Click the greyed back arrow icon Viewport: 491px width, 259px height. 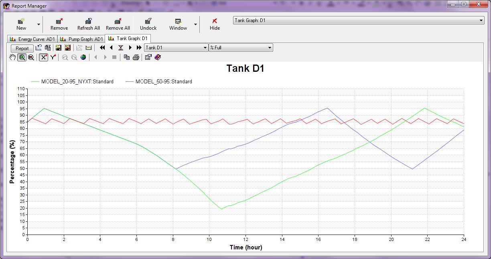[x=95, y=57]
